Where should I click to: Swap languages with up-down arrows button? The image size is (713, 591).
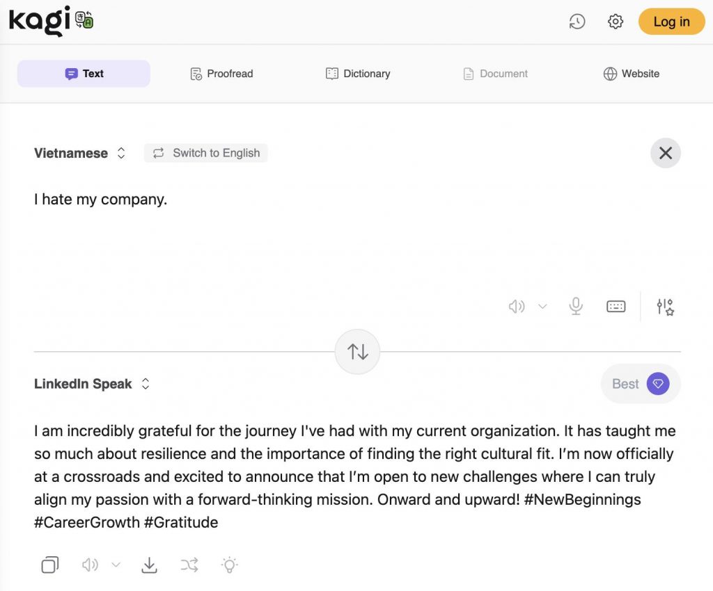357,352
